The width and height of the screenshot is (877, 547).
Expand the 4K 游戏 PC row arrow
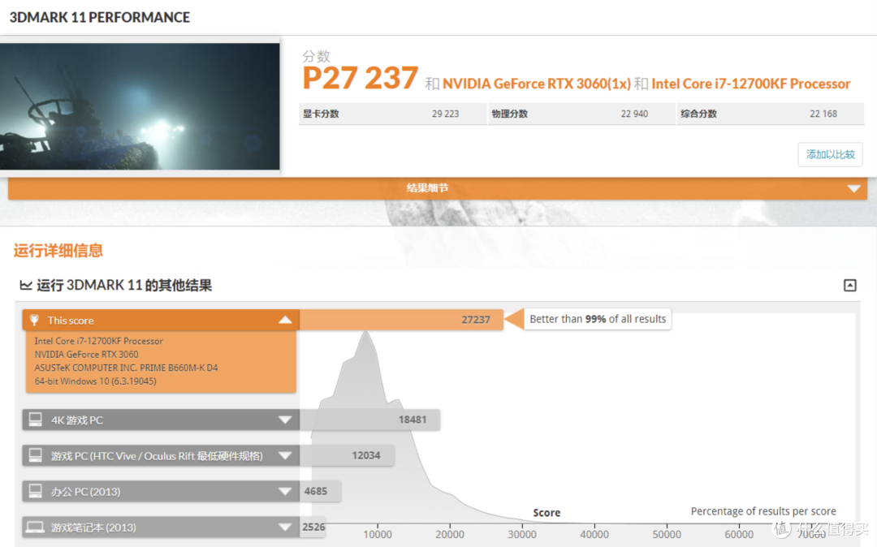tap(285, 420)
